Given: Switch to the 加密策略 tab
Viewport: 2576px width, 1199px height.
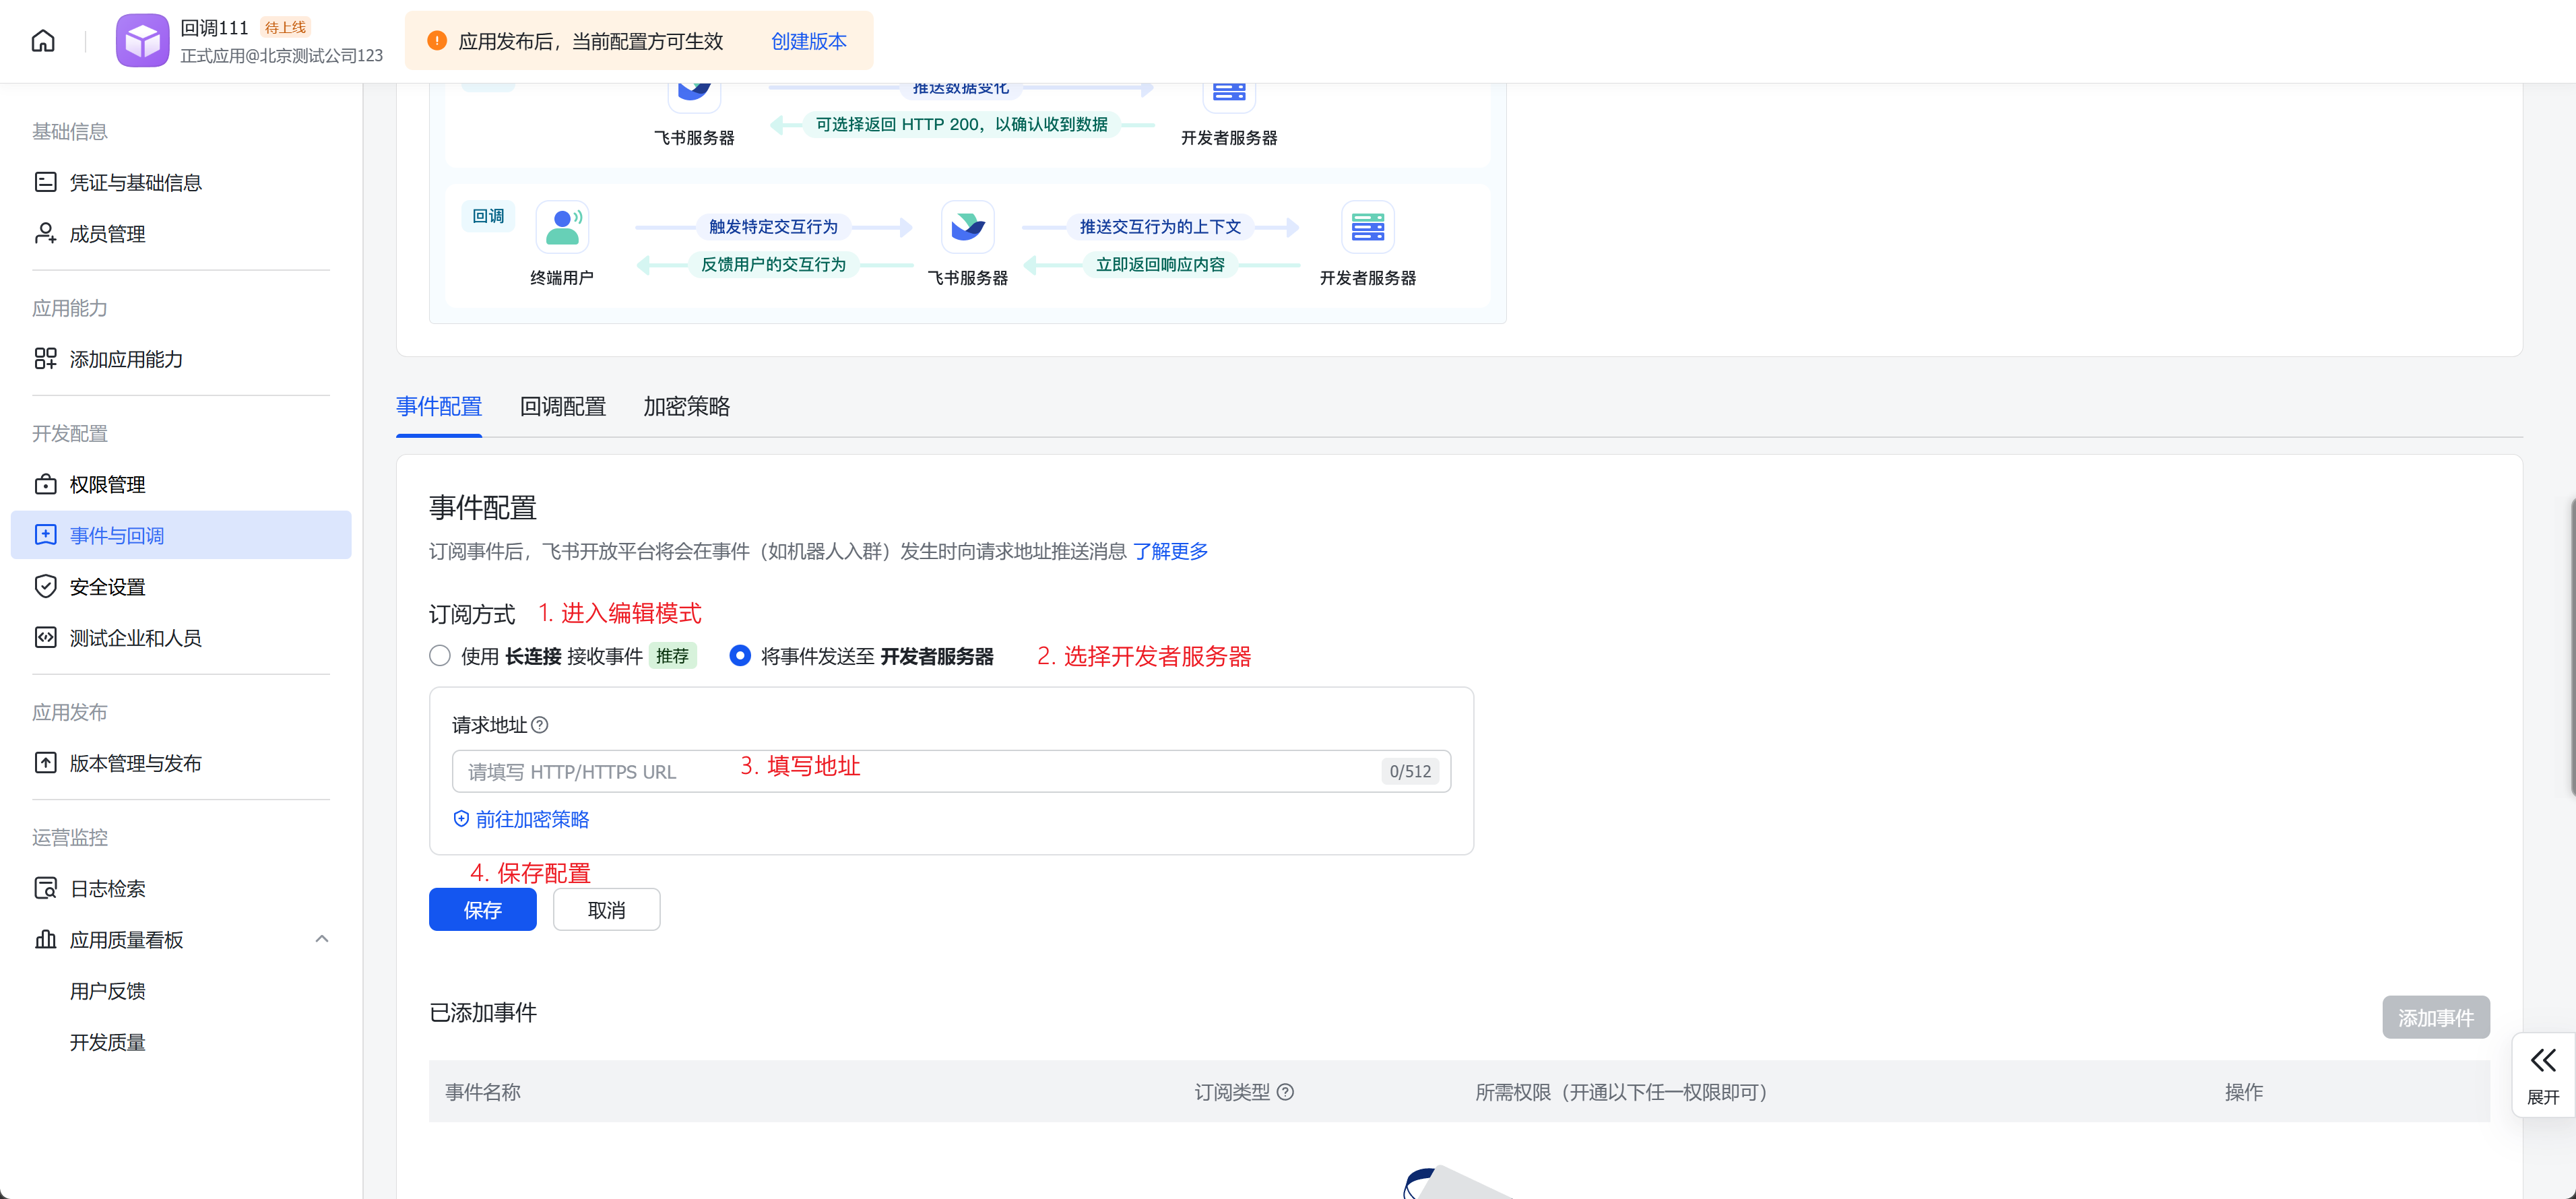Looking at the screenshot, I should pyautogui.click(x=686, y=406).
